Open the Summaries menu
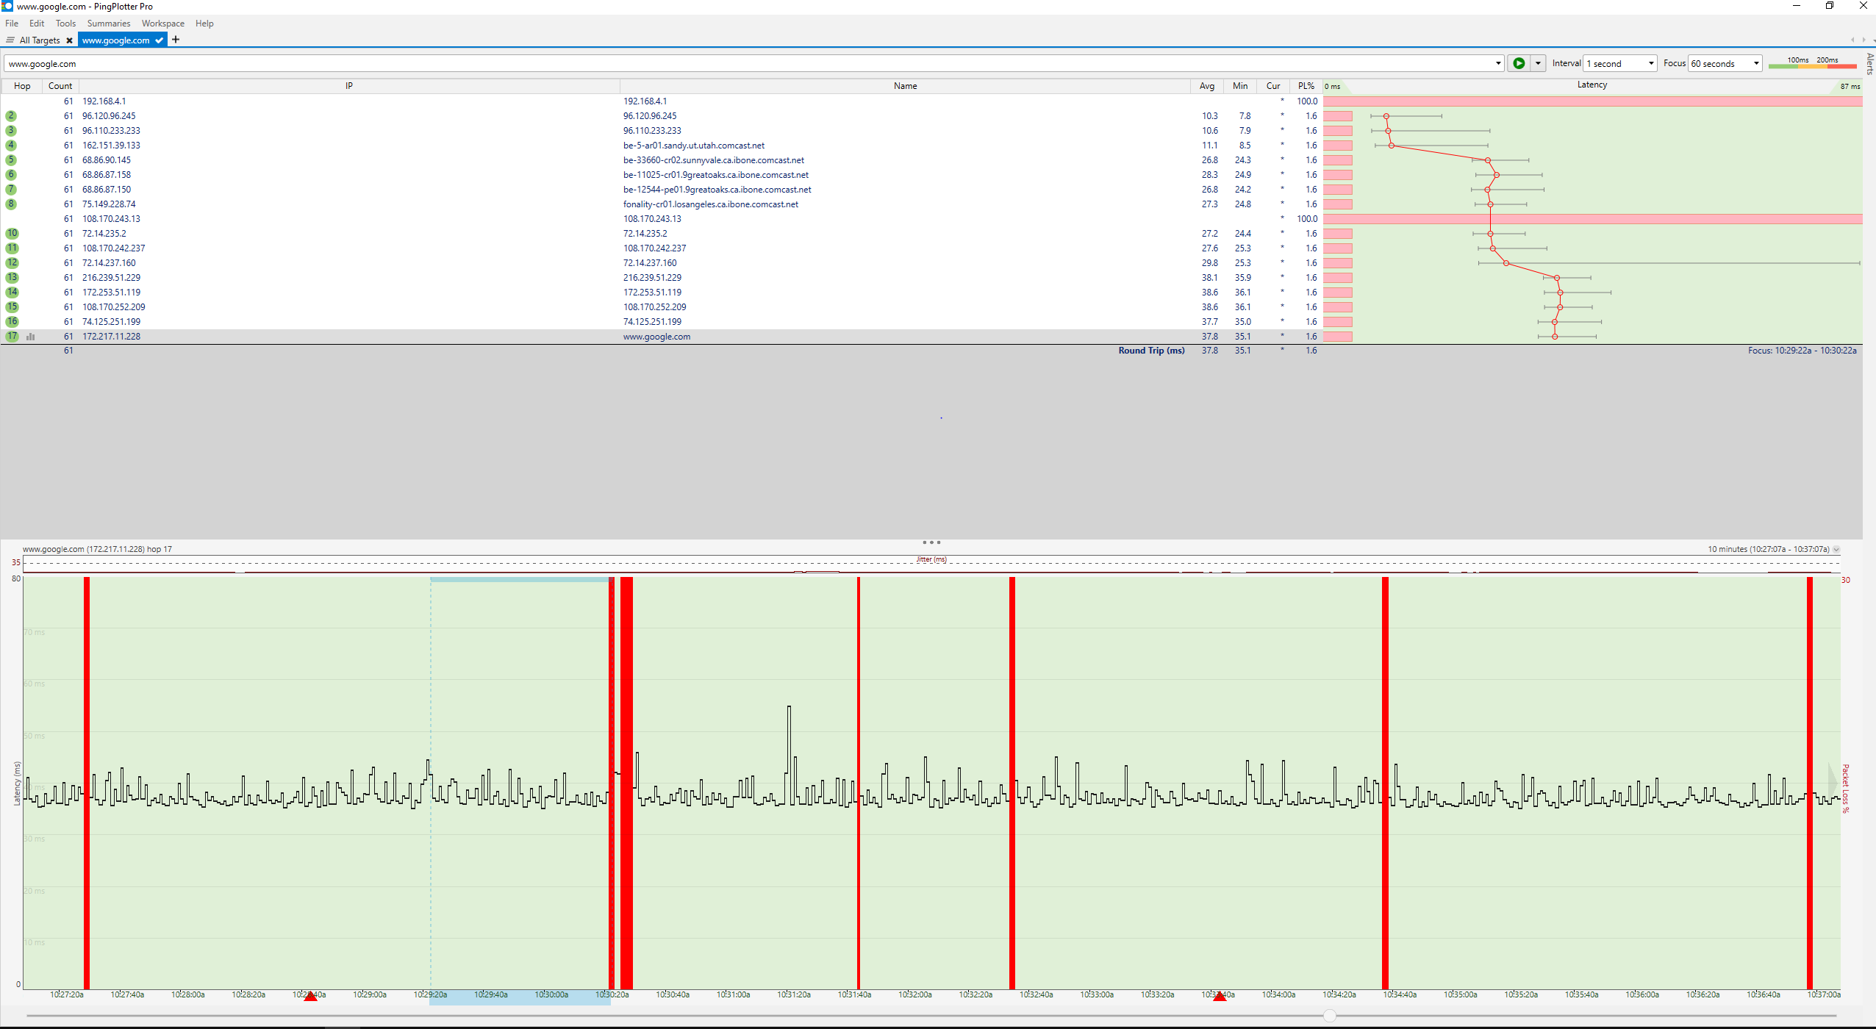Screen dimensions: 1876x1029 pos(108,24)
